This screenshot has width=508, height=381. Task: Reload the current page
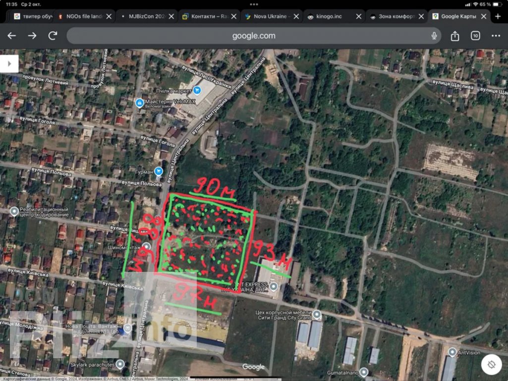tap(53, 36)
